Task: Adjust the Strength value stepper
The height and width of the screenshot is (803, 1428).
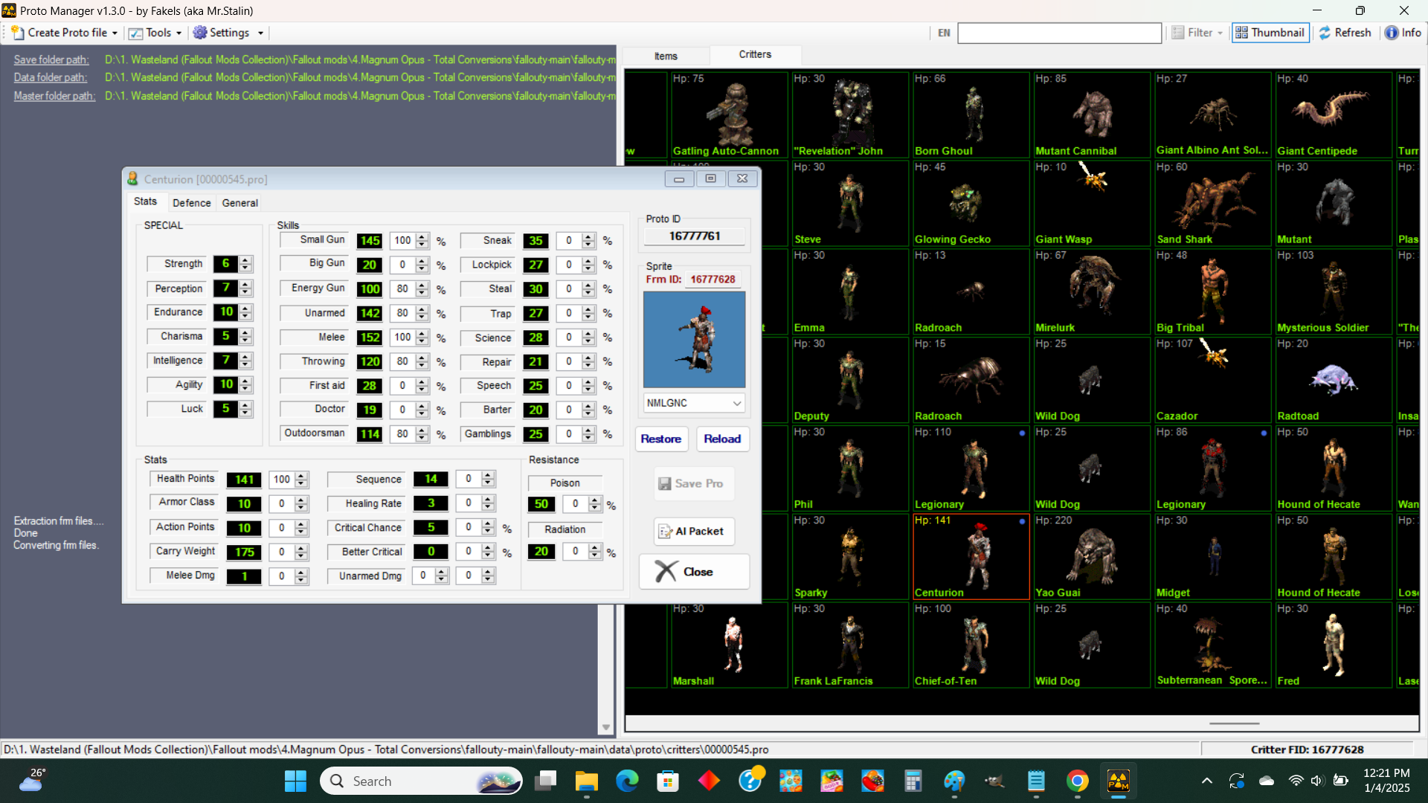Action: coord(245,264)
